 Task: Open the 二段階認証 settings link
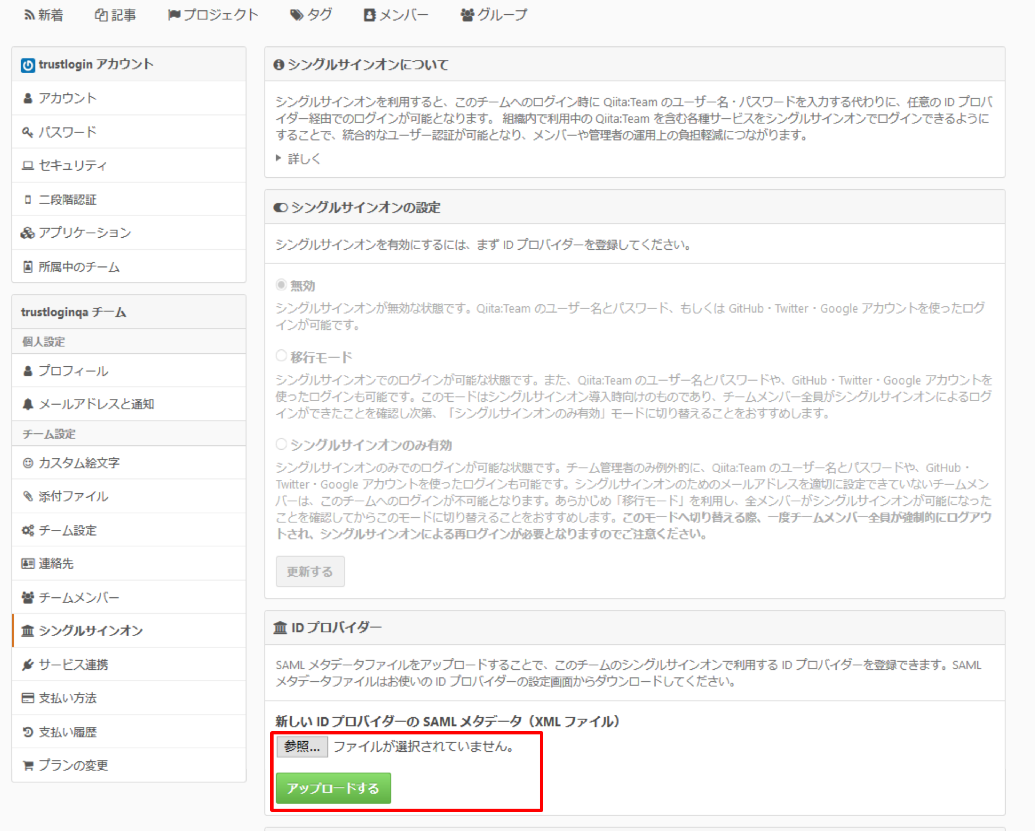[129, 199]
